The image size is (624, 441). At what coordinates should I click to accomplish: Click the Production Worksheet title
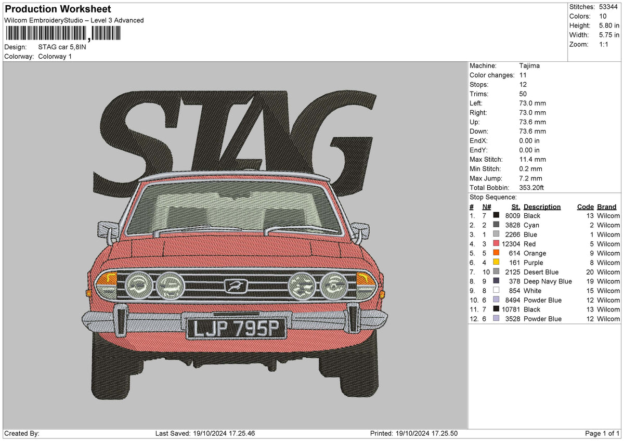(58, 9)
